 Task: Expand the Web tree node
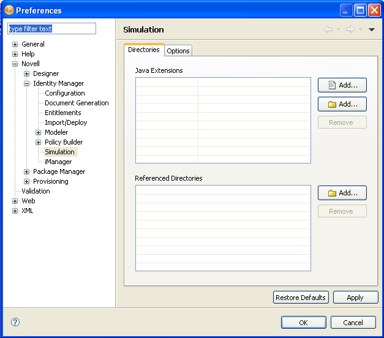pos(15,201)
